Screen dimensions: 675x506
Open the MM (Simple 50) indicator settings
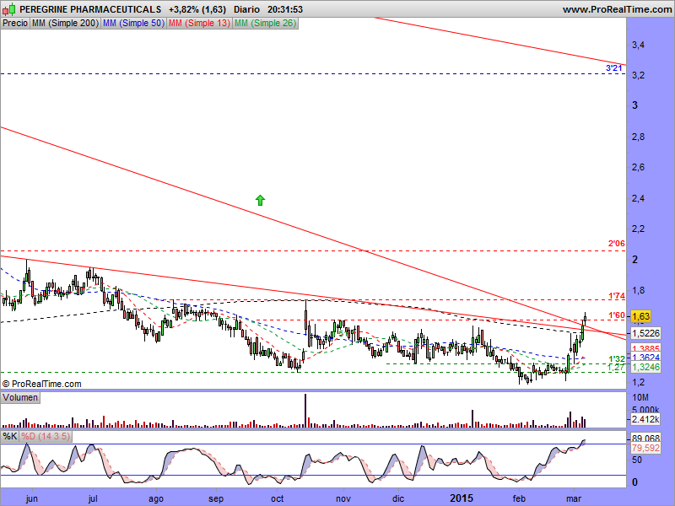pos(133,24)
